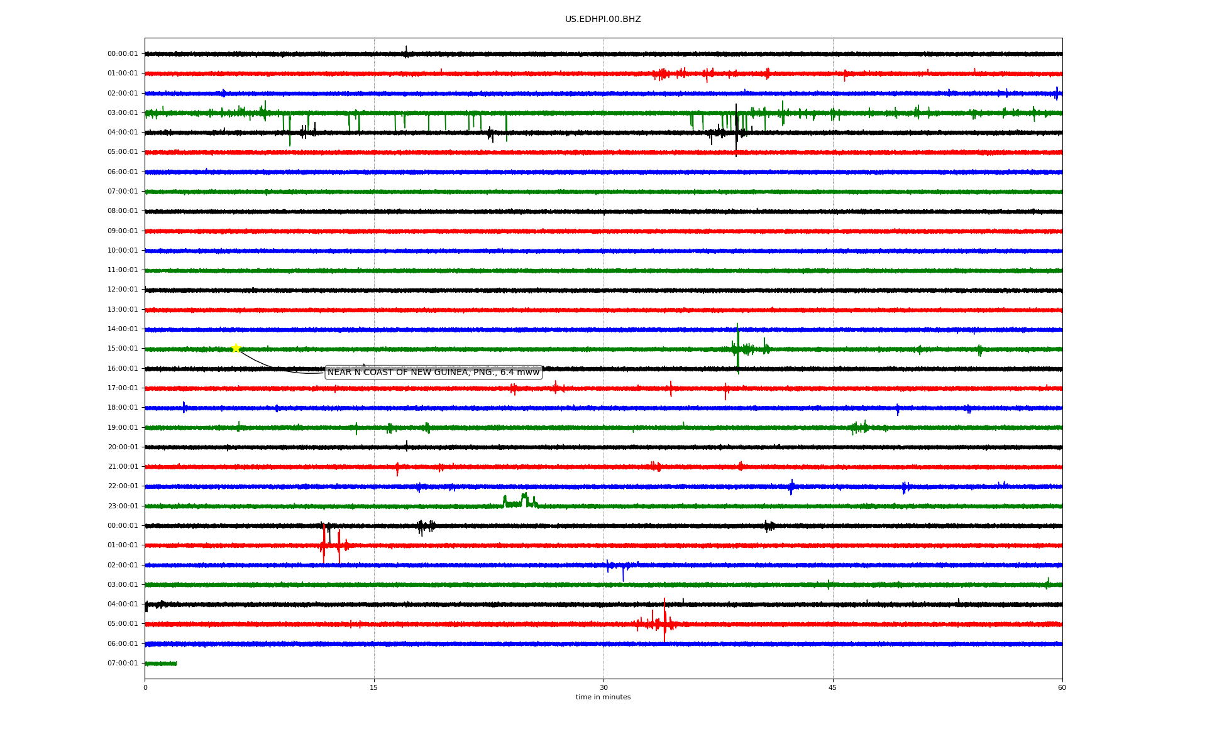This screenshot has height=754, width=1207.
Task: Select the 08:00:01 time label
Action: pyautogui.click(x=123, y=211)
